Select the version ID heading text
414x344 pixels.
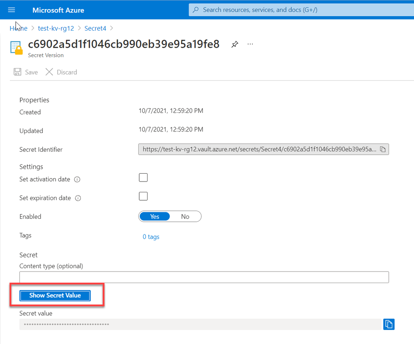coord(123,44)
